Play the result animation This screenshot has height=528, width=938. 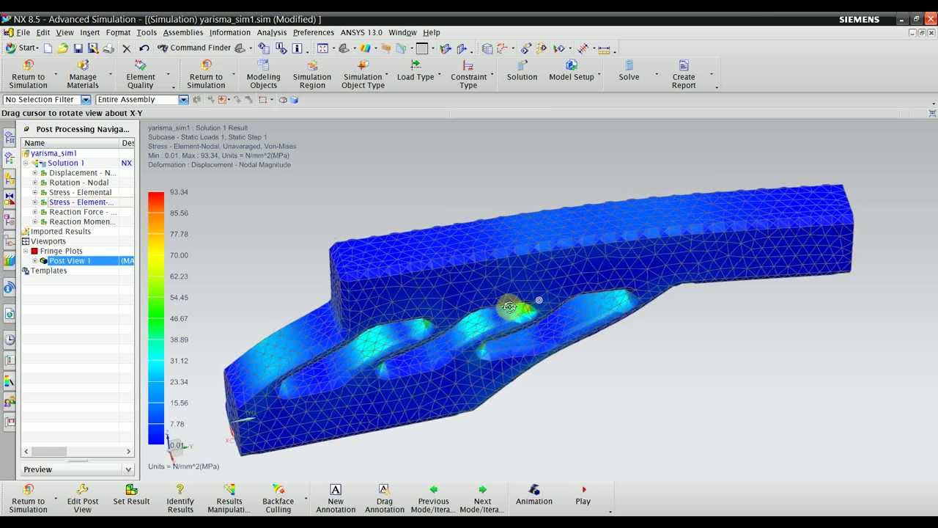583,495
